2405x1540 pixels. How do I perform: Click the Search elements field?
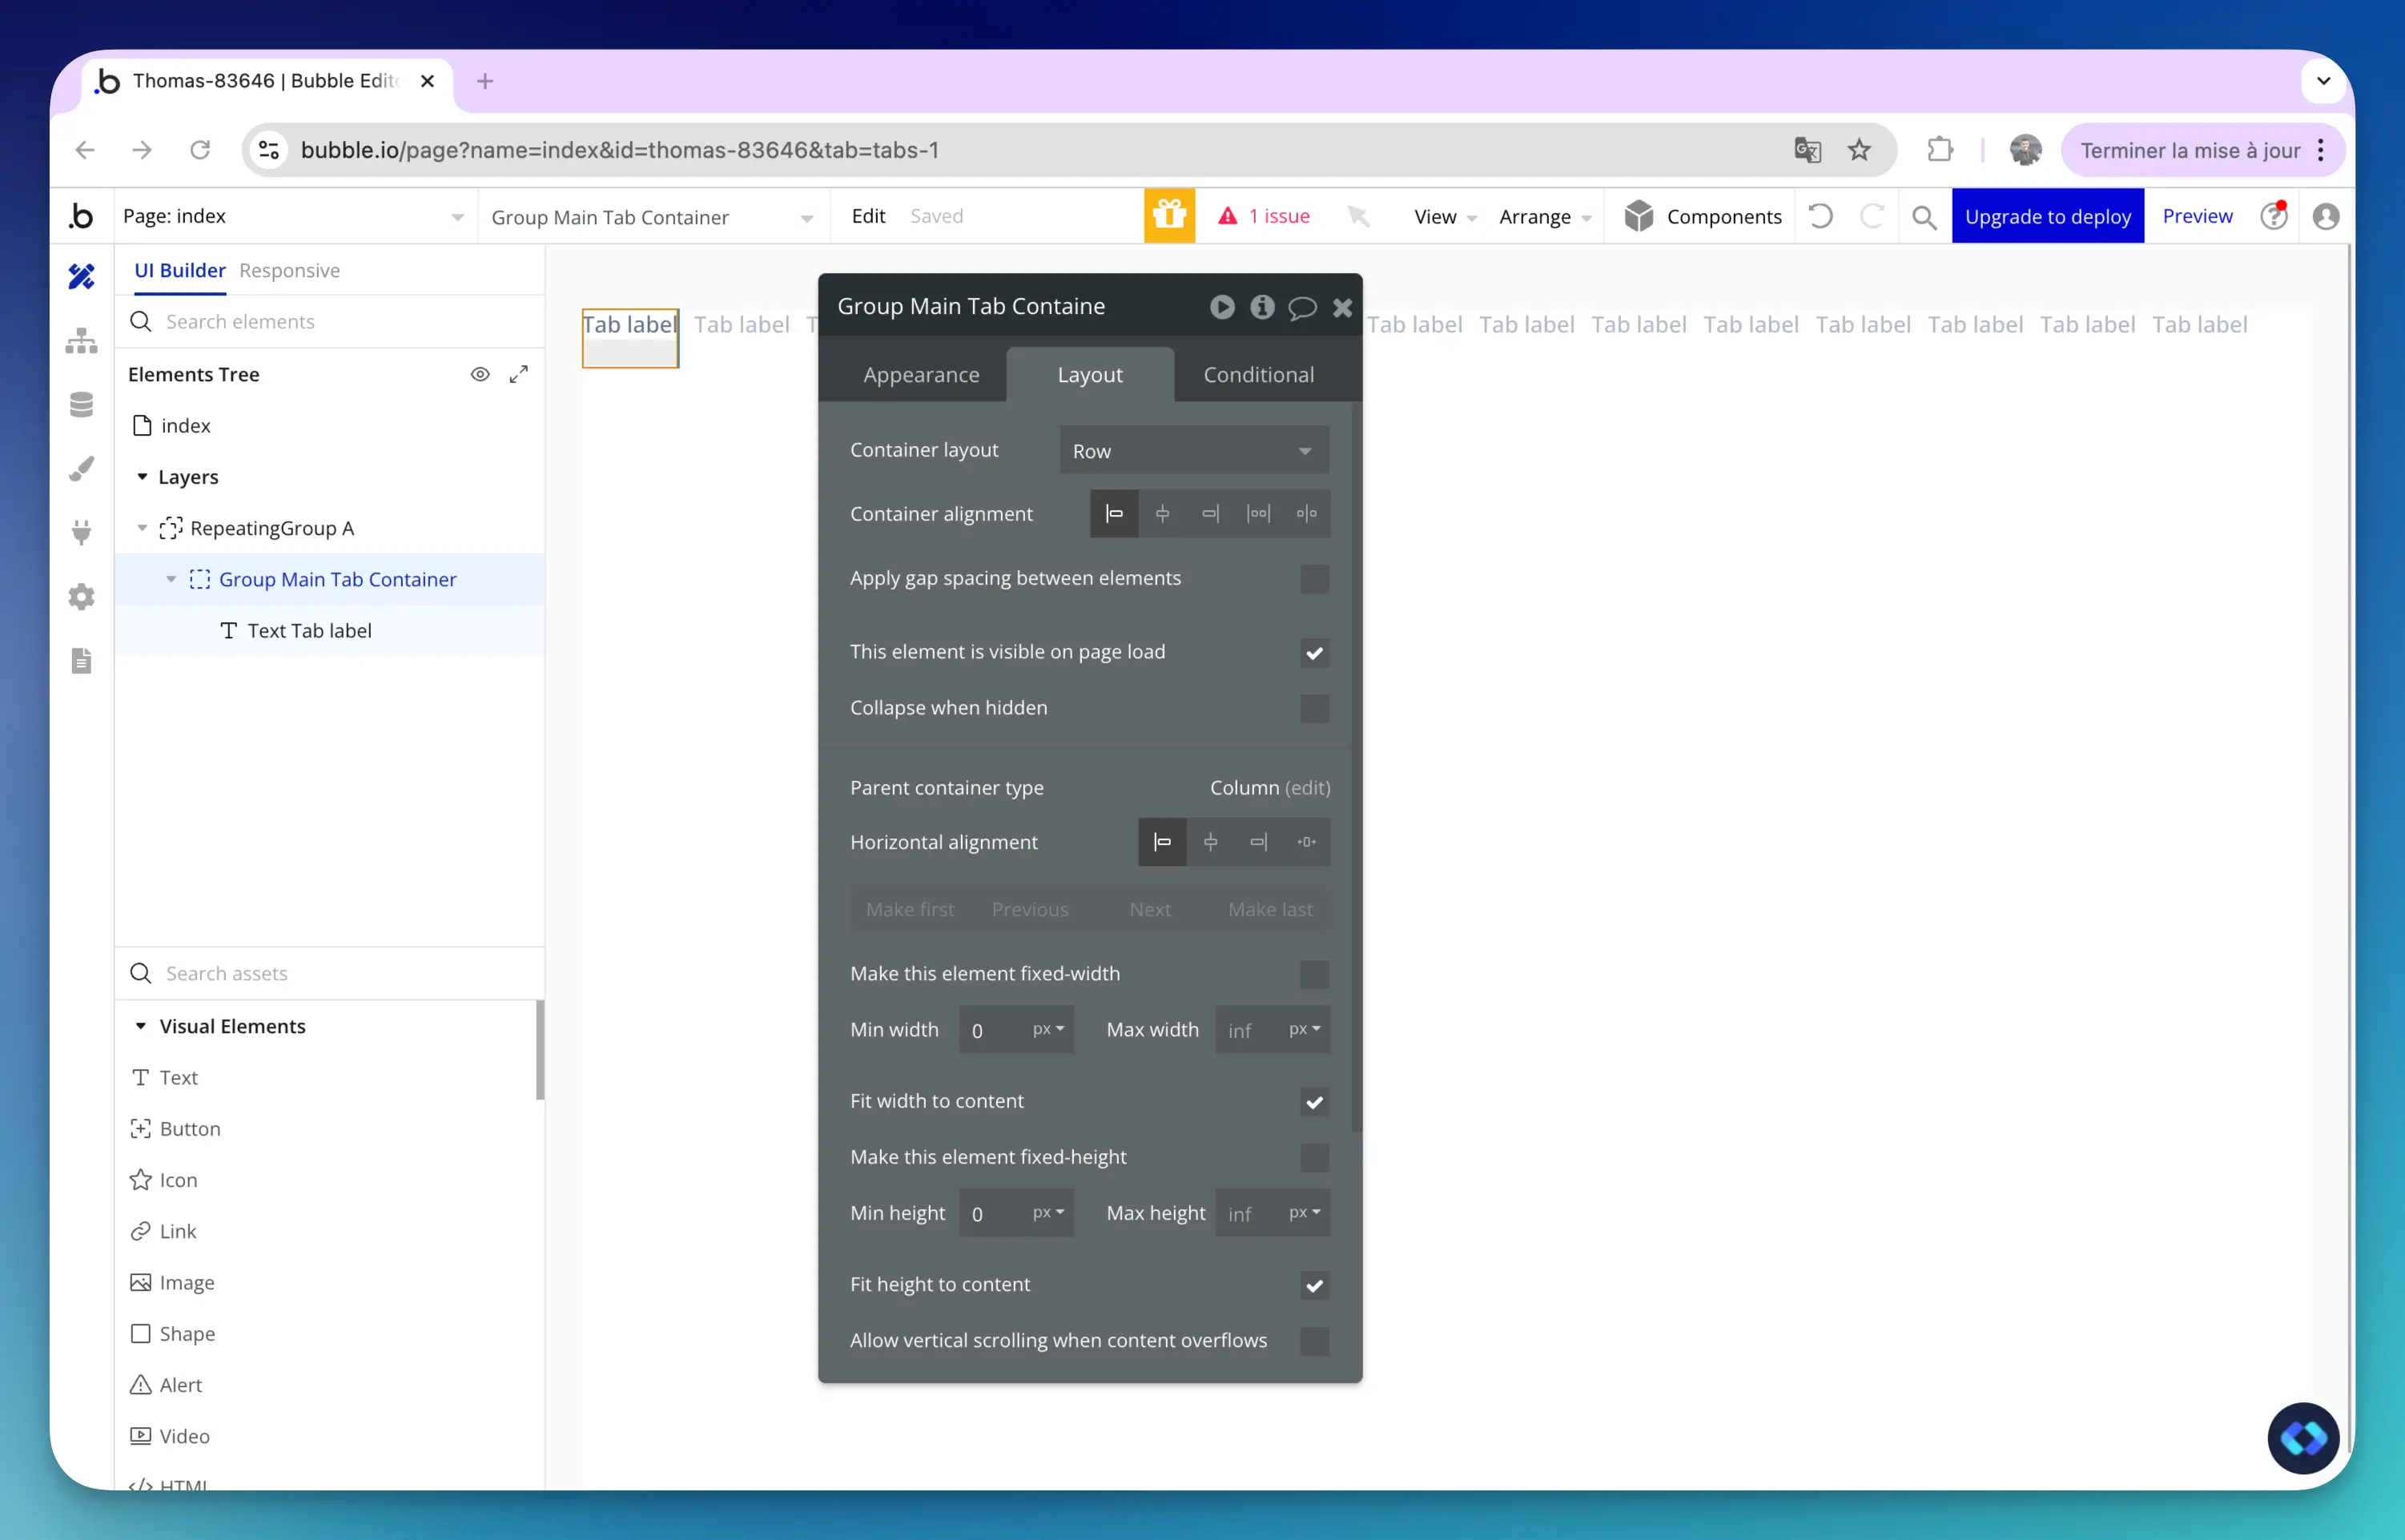pos(330,322)
